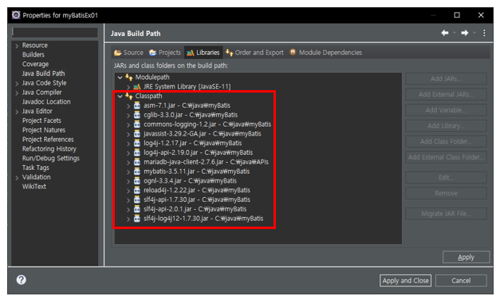The height and width of the screenshot is (300, 500).
Task: Click the javassist-3.29.2-GA.jar jar icon
Action: [137, 134]
